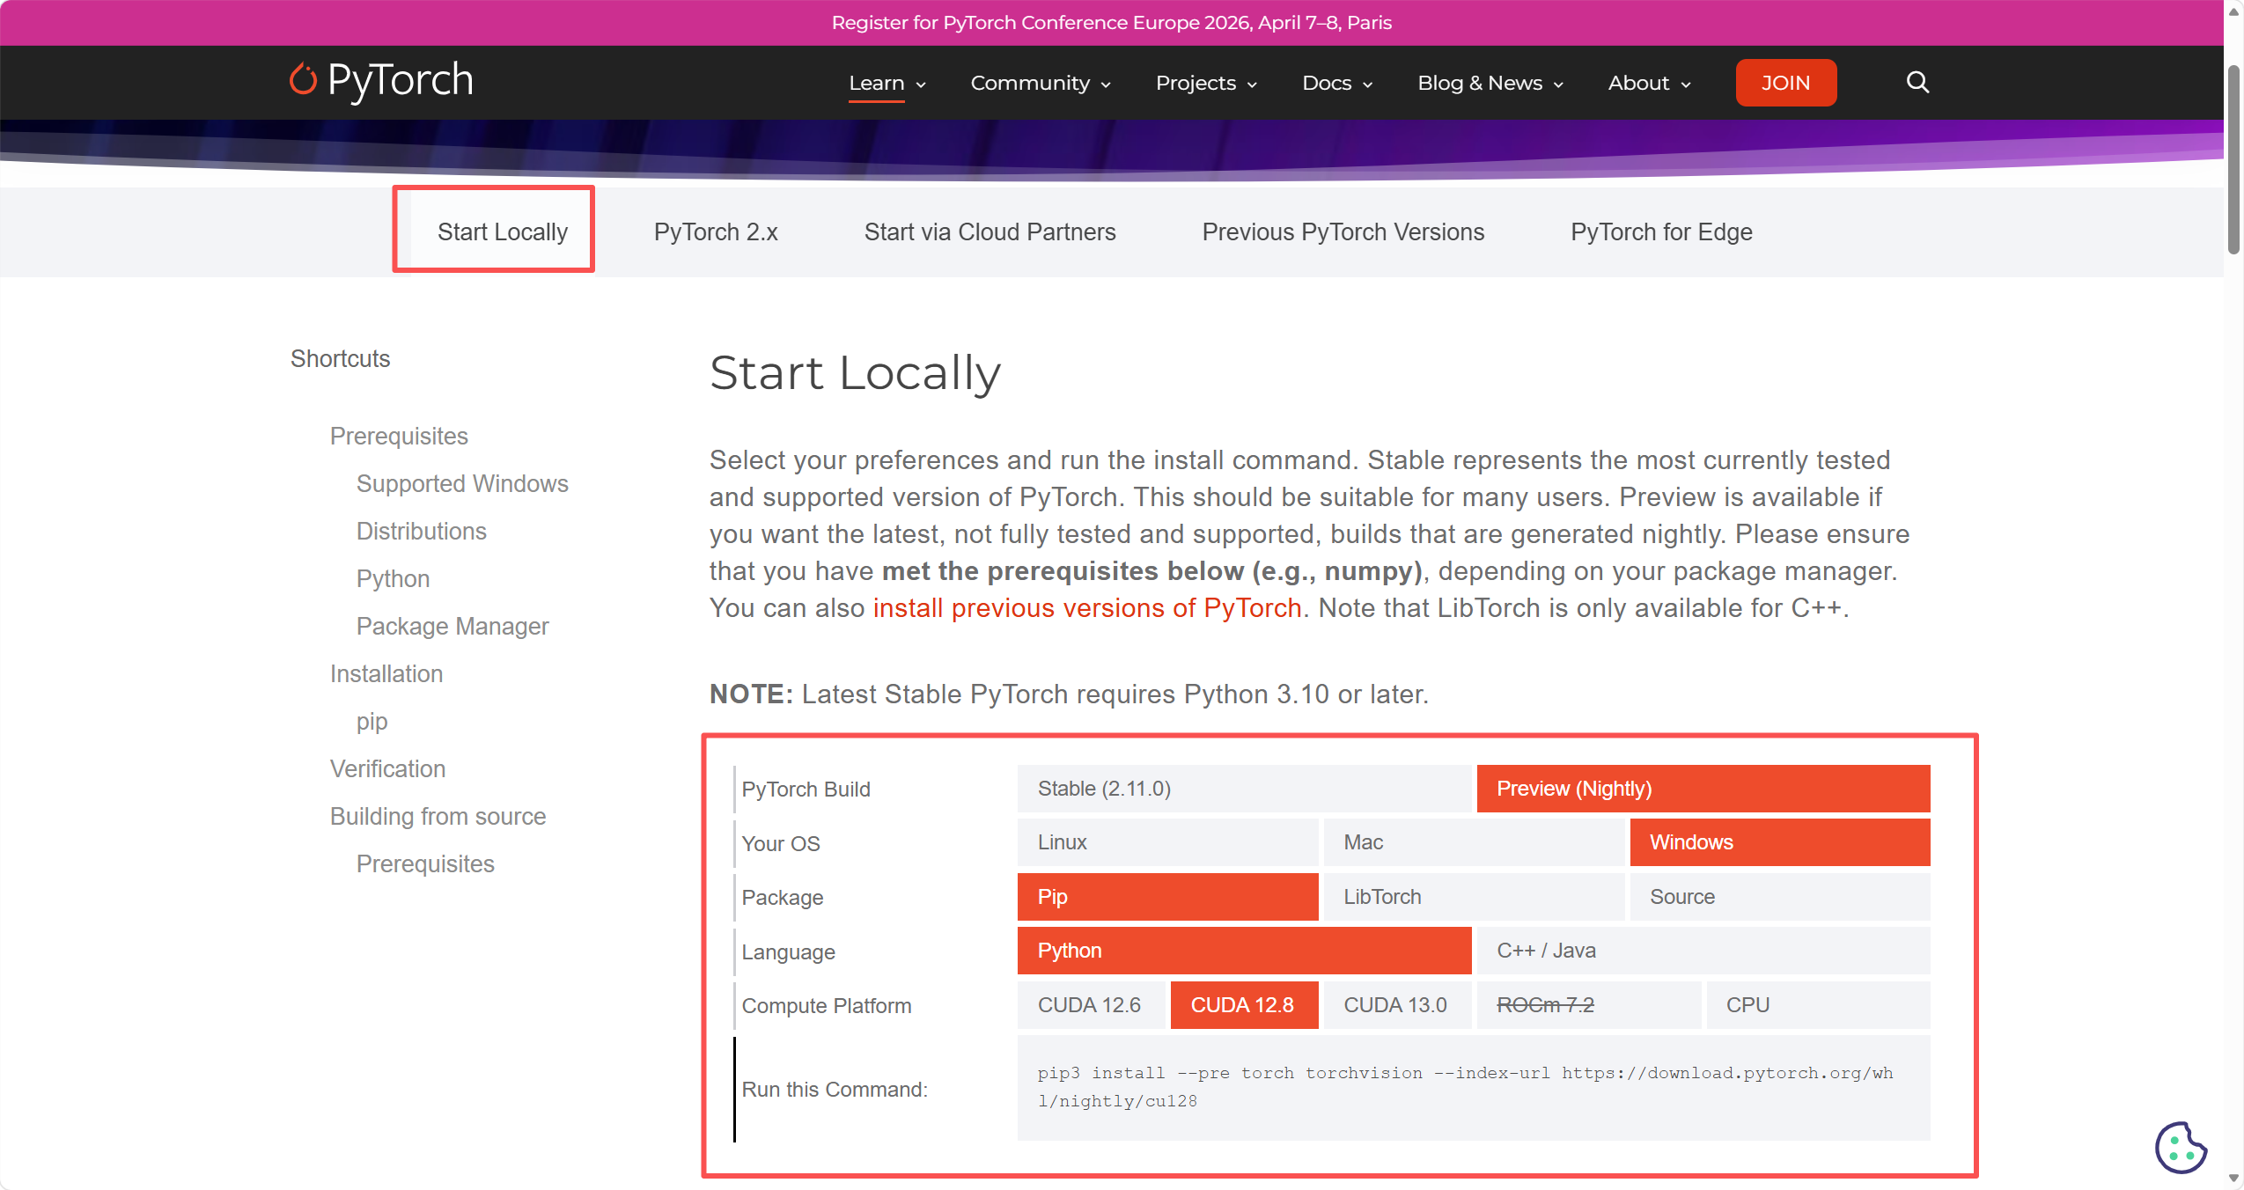The image size is (2244, 1190).
Task: Open the site search magnifier icon
Action: [1917, 83]
